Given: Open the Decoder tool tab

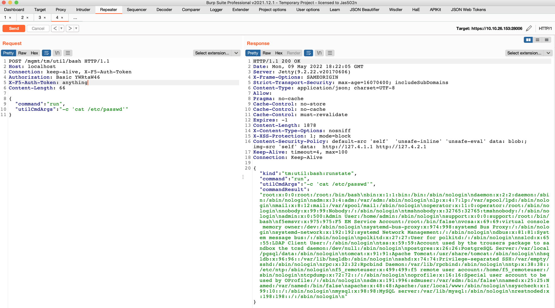Looking at the screenshot, I should (164, 9).
